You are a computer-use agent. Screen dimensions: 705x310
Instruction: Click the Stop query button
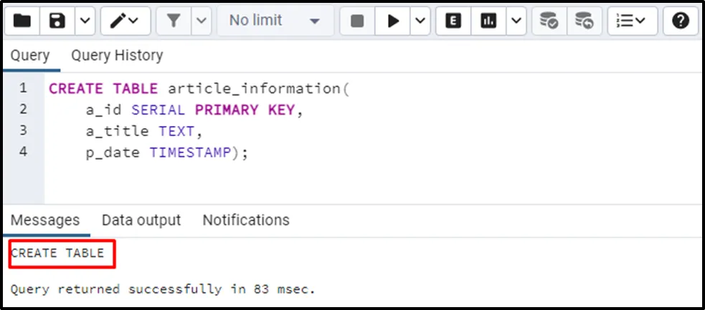pos(357,21)
